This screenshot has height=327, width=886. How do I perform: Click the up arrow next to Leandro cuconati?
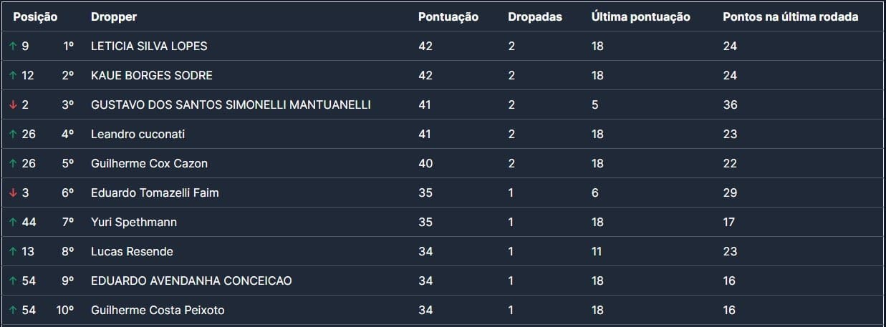click(x=12, y=134)
